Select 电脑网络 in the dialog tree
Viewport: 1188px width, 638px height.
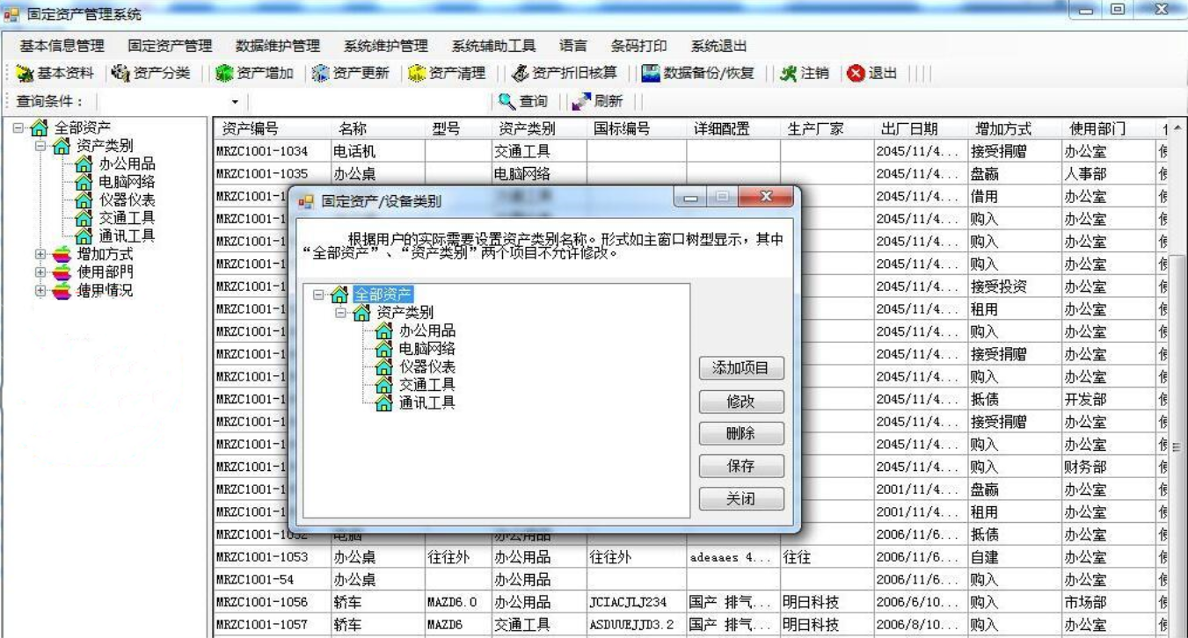coord(426,349)
